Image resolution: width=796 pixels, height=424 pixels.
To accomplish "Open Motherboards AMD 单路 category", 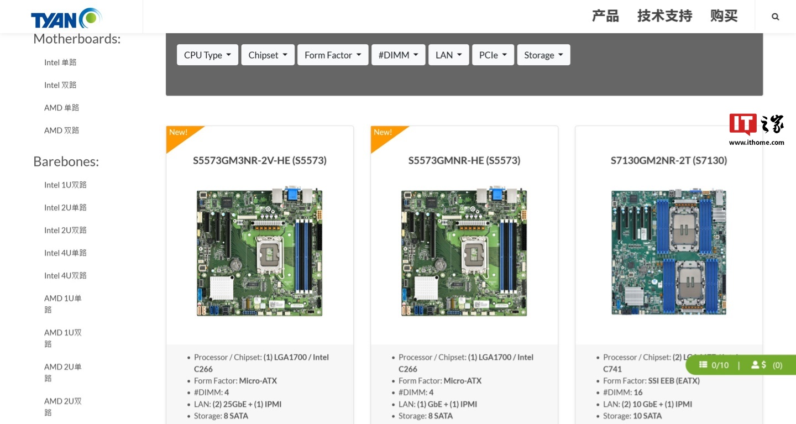I will tap(61, 108).
